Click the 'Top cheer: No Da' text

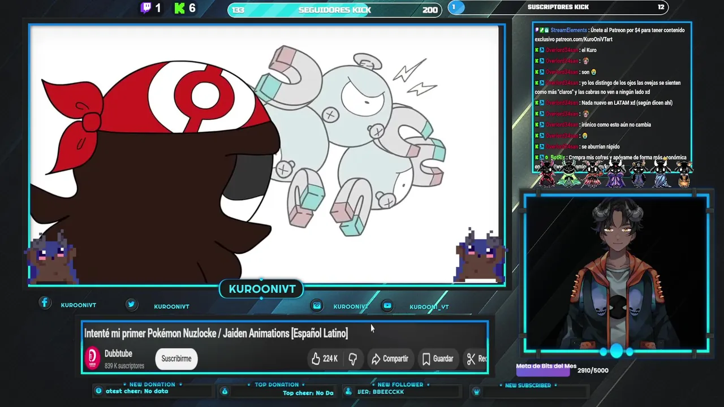click(308, 393)
